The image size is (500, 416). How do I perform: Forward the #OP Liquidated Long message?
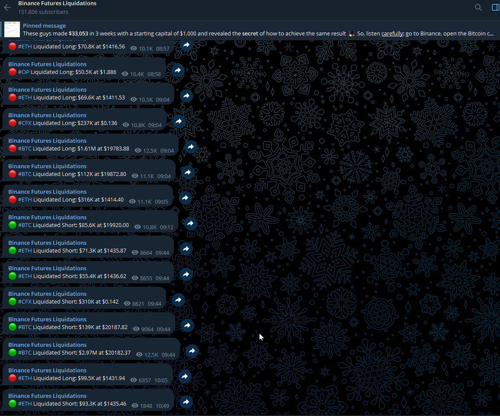tap(178, 70)
